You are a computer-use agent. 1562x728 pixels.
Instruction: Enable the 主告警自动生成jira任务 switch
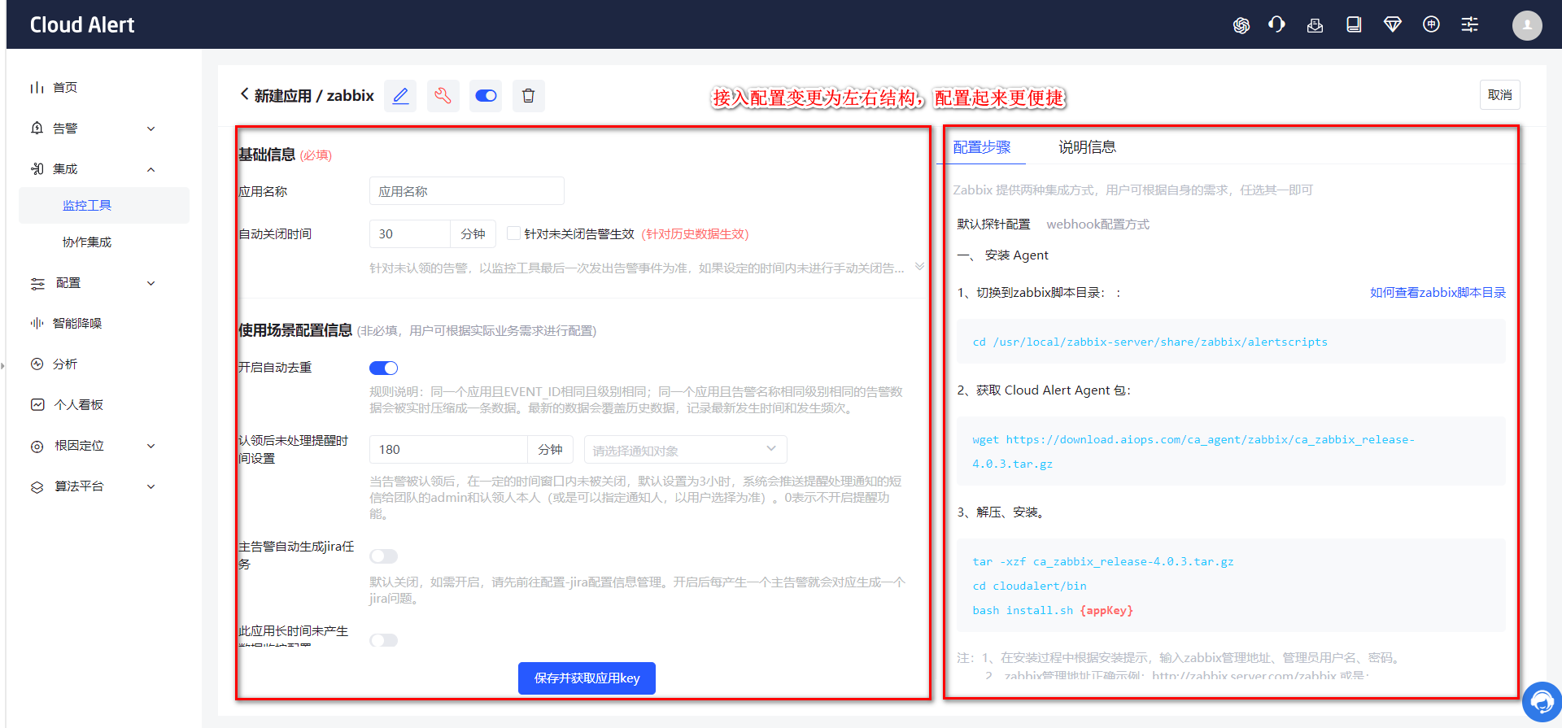pyautogui.click(x=383, y=556)
